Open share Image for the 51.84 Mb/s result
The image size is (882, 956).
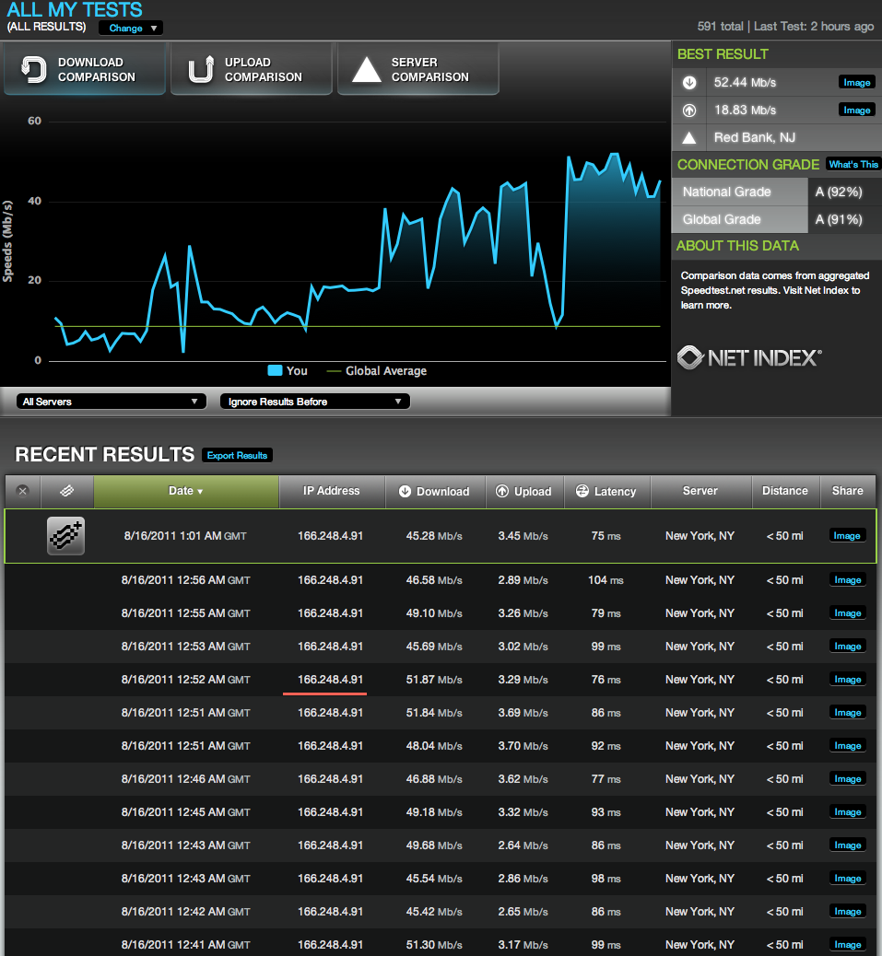click(847, 713)
